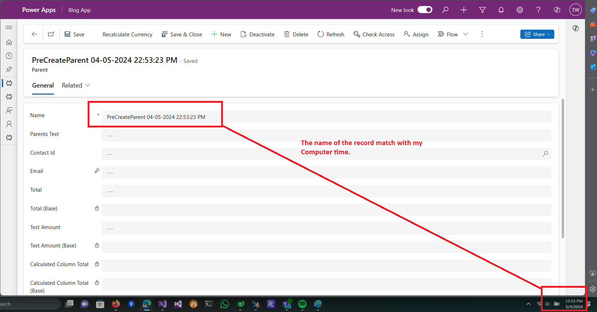Viewport: 597px width, 312px height.
Task: Click the Blog App title
Action: pos(79,10)
